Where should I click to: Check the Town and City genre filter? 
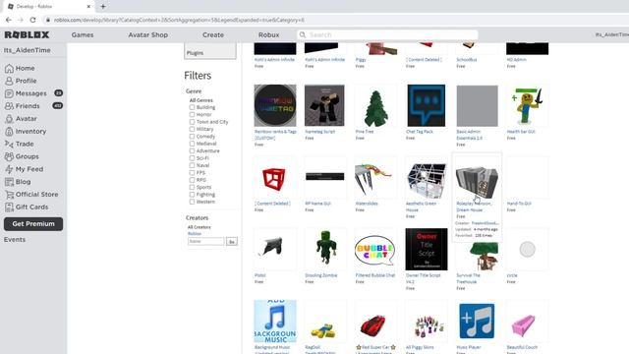(x=192, y=122)
